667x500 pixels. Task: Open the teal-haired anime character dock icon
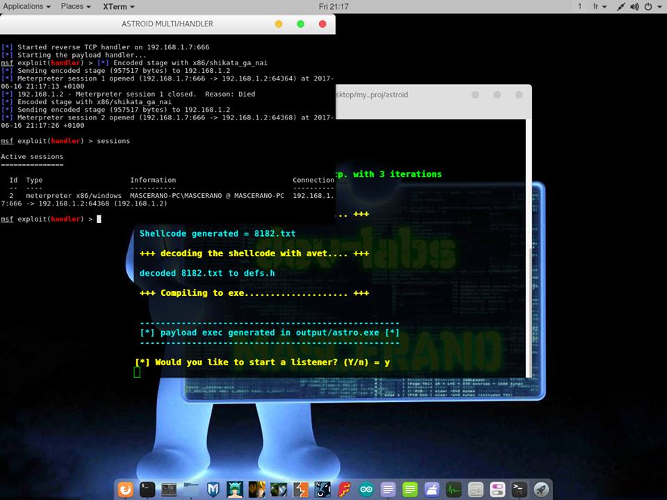(x=235, y=490)
